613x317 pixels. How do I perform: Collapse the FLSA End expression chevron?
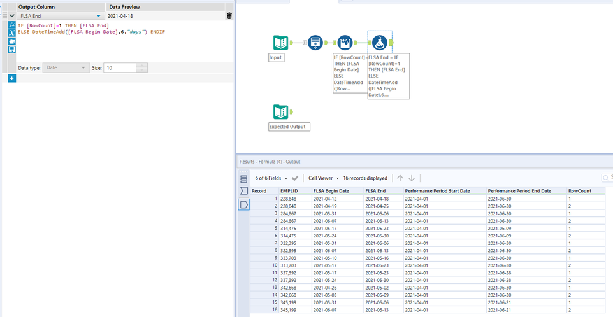coord(11,16)
